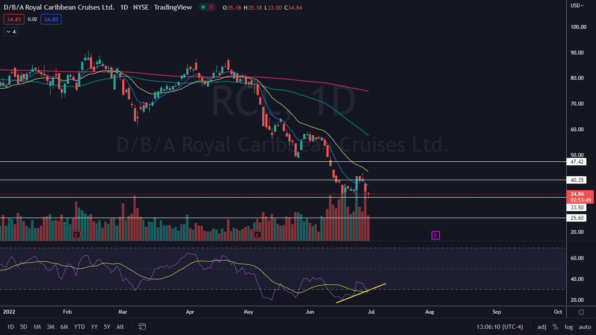Select the 5Y date range
Screen dimensions: 596x335
[107, 327]
